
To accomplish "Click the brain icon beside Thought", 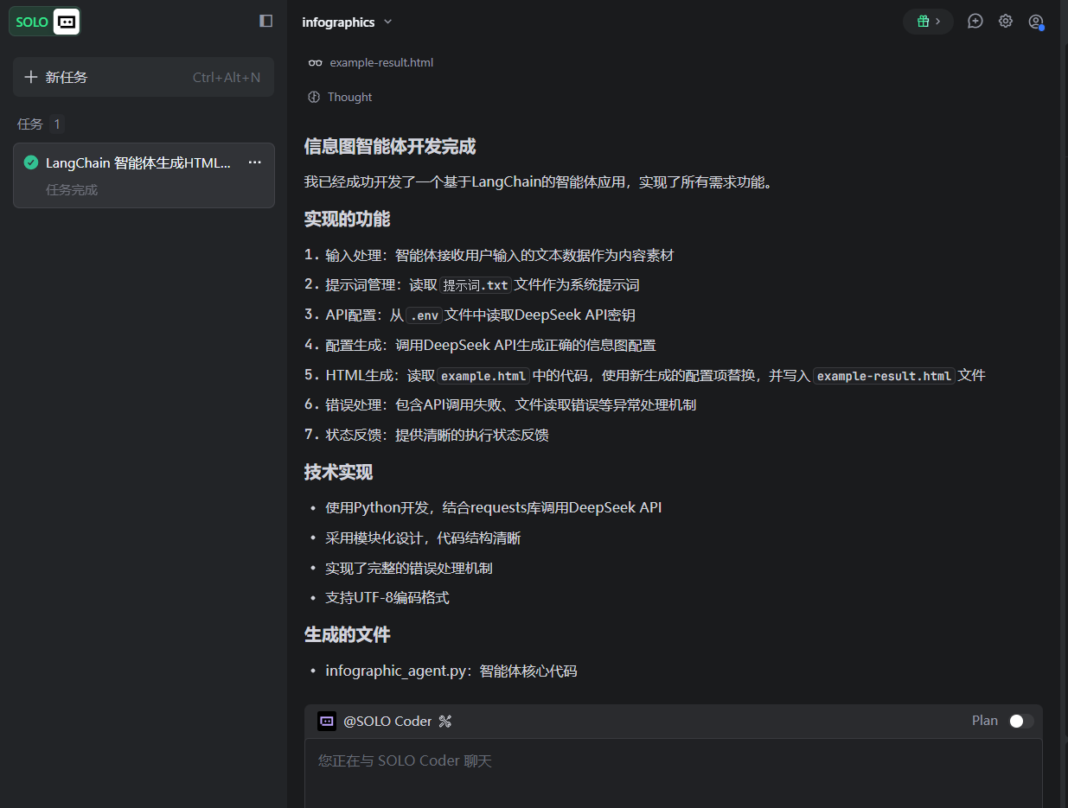I will pos(313,97).
